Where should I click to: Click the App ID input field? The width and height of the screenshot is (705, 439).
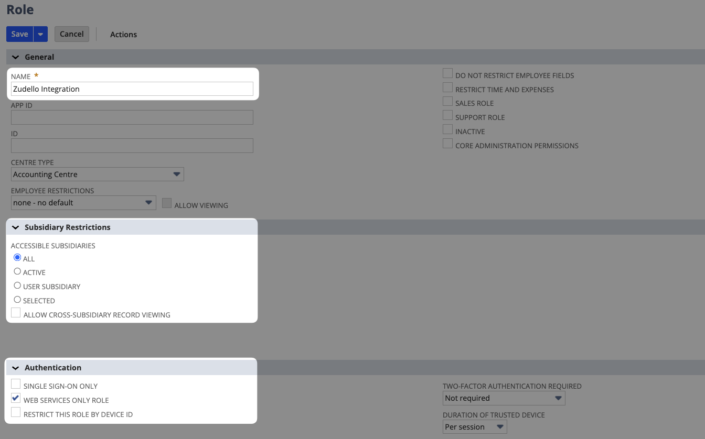coord(132,117)
